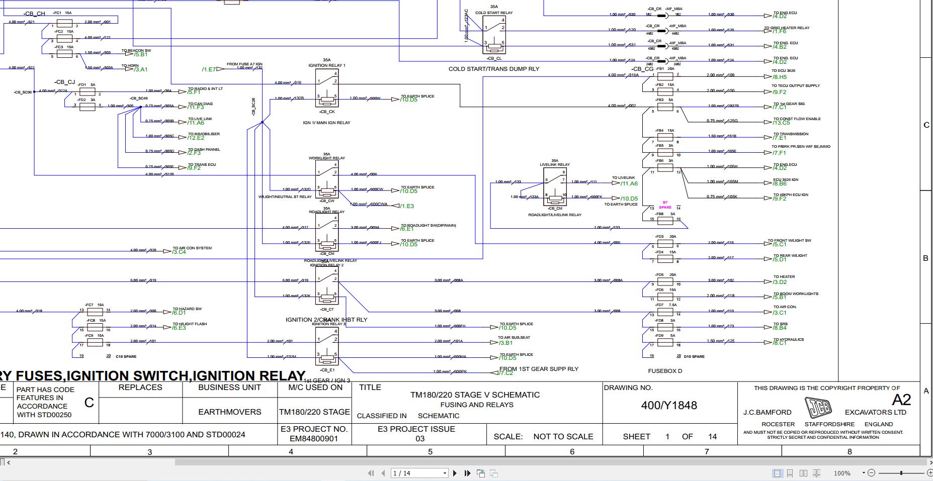933x481 pixels.
Task: Click the IGNITION RELAY 1 symbol
Action: [327, 87]
